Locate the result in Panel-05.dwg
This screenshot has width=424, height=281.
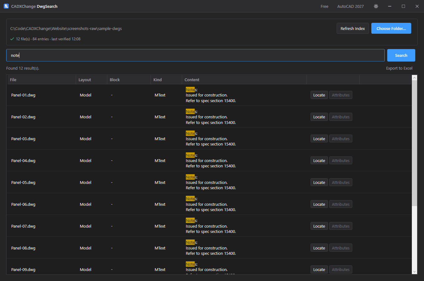pos(319,183)
